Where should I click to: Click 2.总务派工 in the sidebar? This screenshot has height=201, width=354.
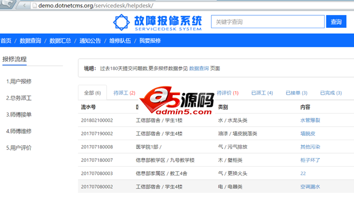coord(19,98)
